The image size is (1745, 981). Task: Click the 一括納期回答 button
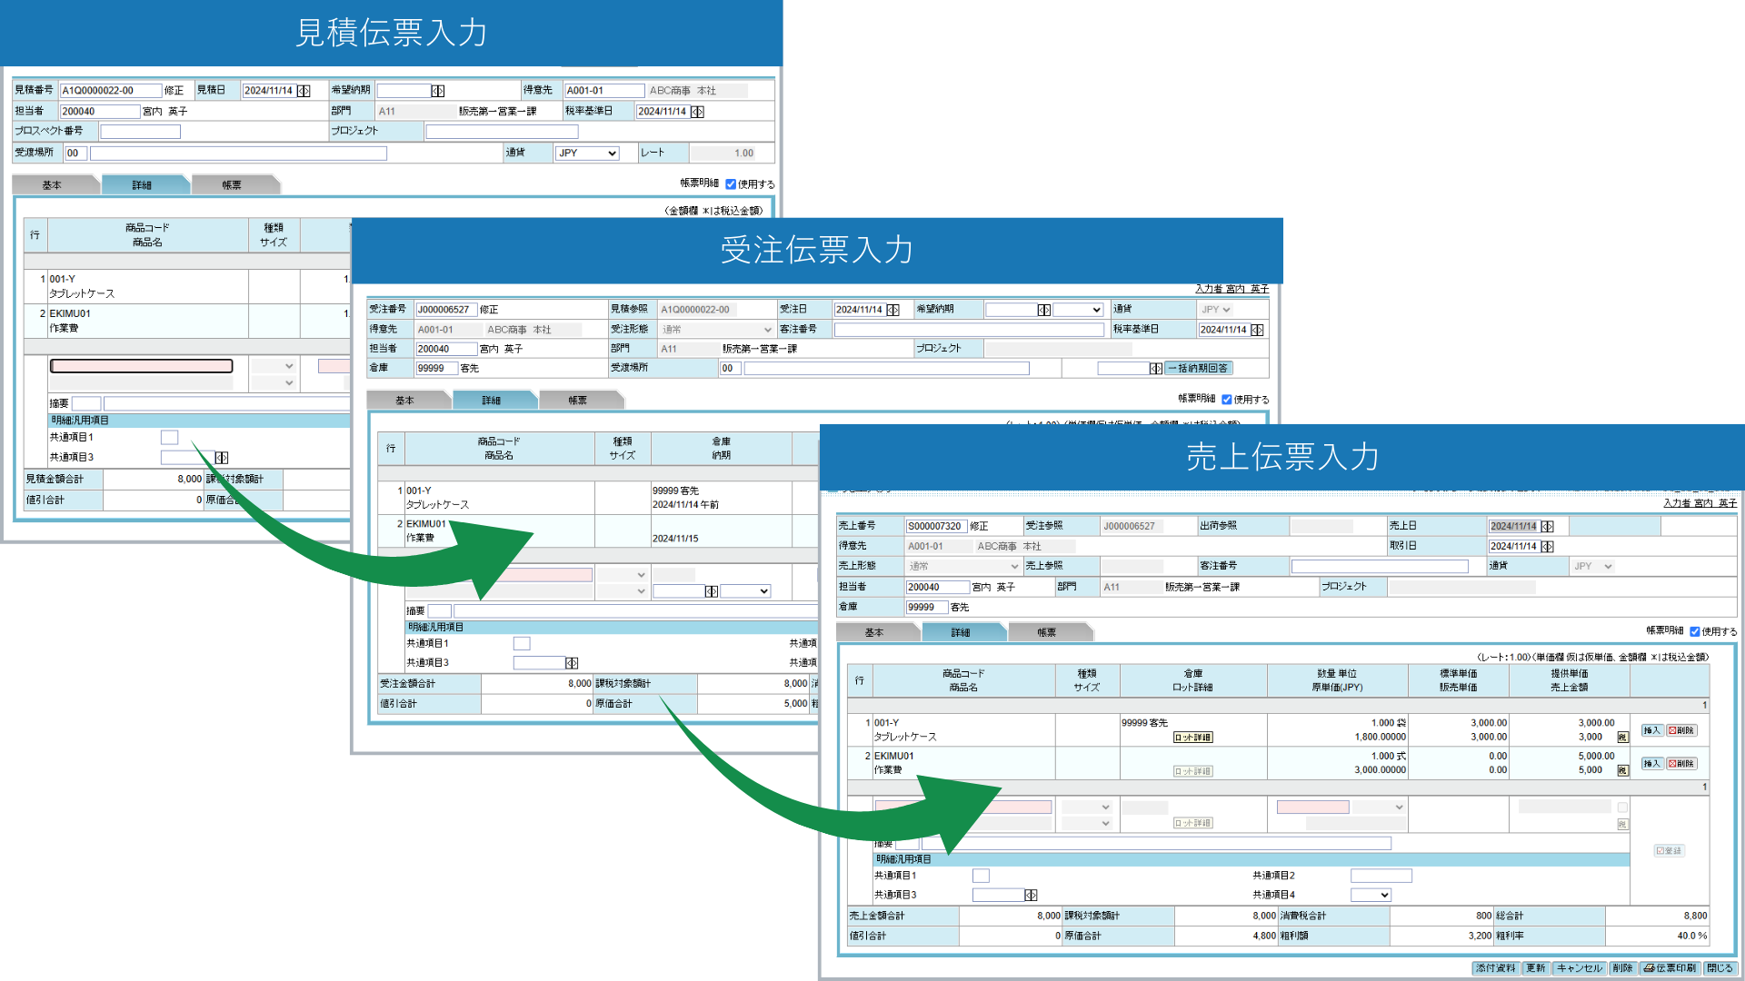pyautogui.click(x=1198, y=369)
